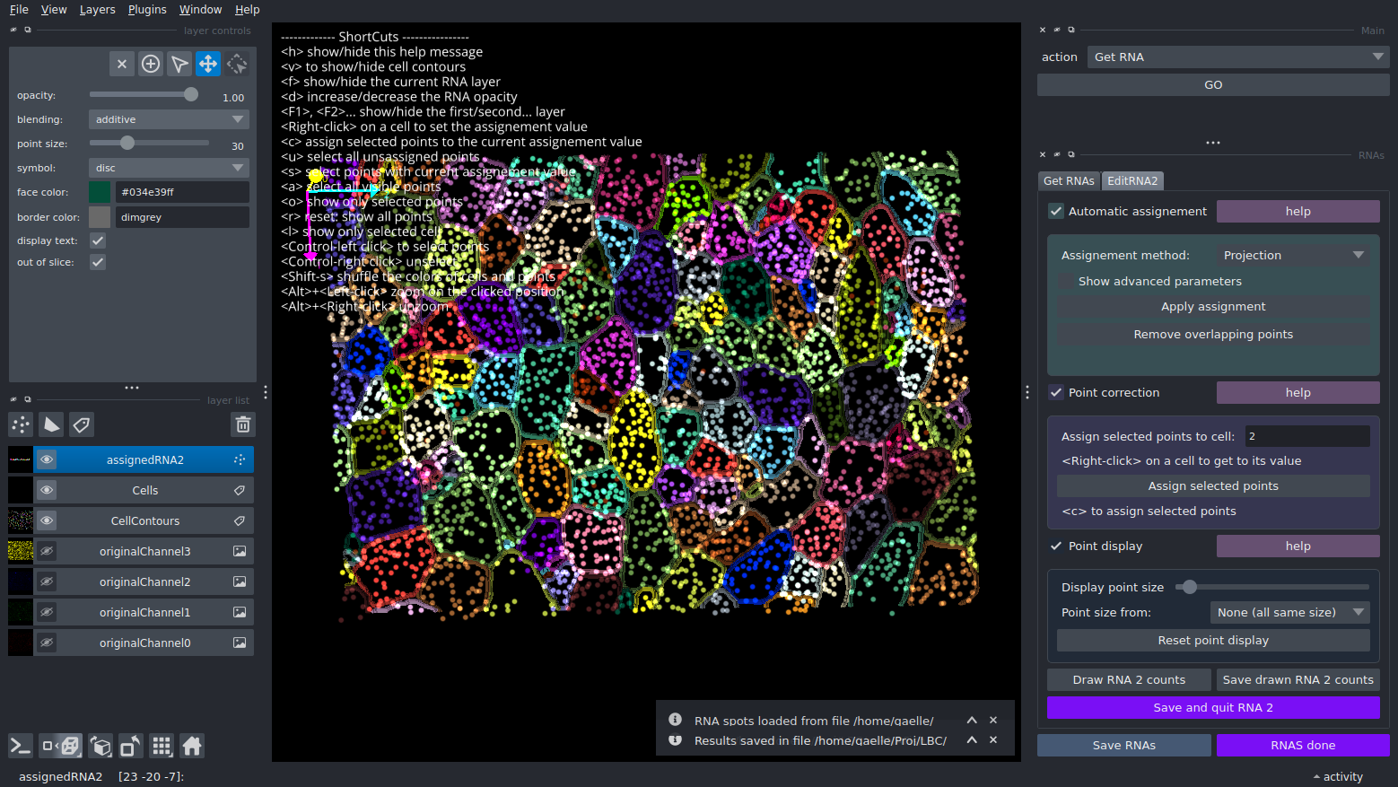Hide the CellContours layer

pyautogui.click(x=47, y=520)
